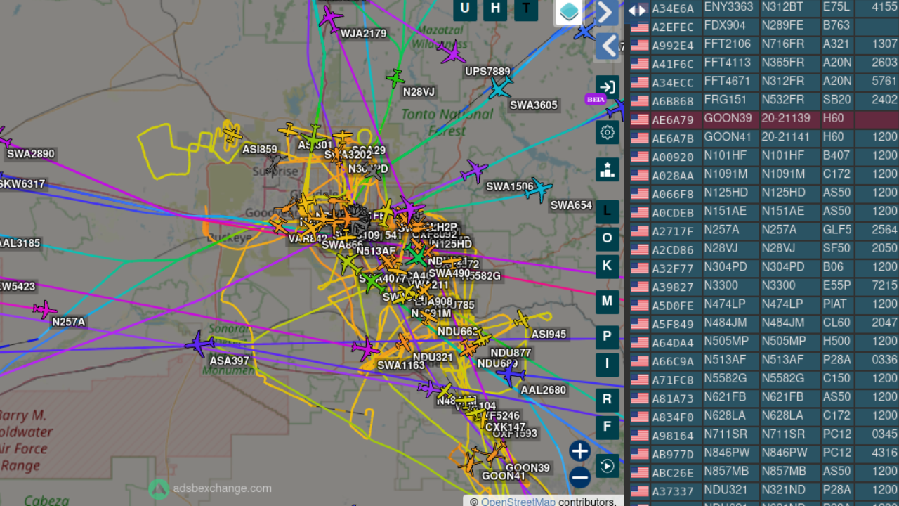
Task: Toggle the F button on map
Action: click(x=608, y=427)
